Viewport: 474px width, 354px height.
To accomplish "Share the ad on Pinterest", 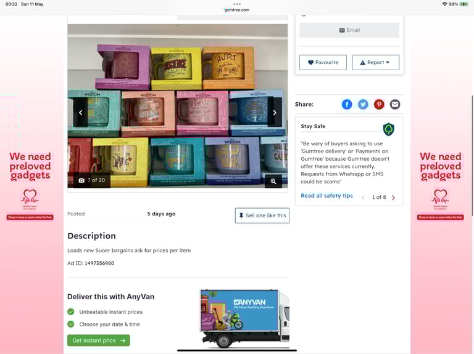I will [379, 104].
